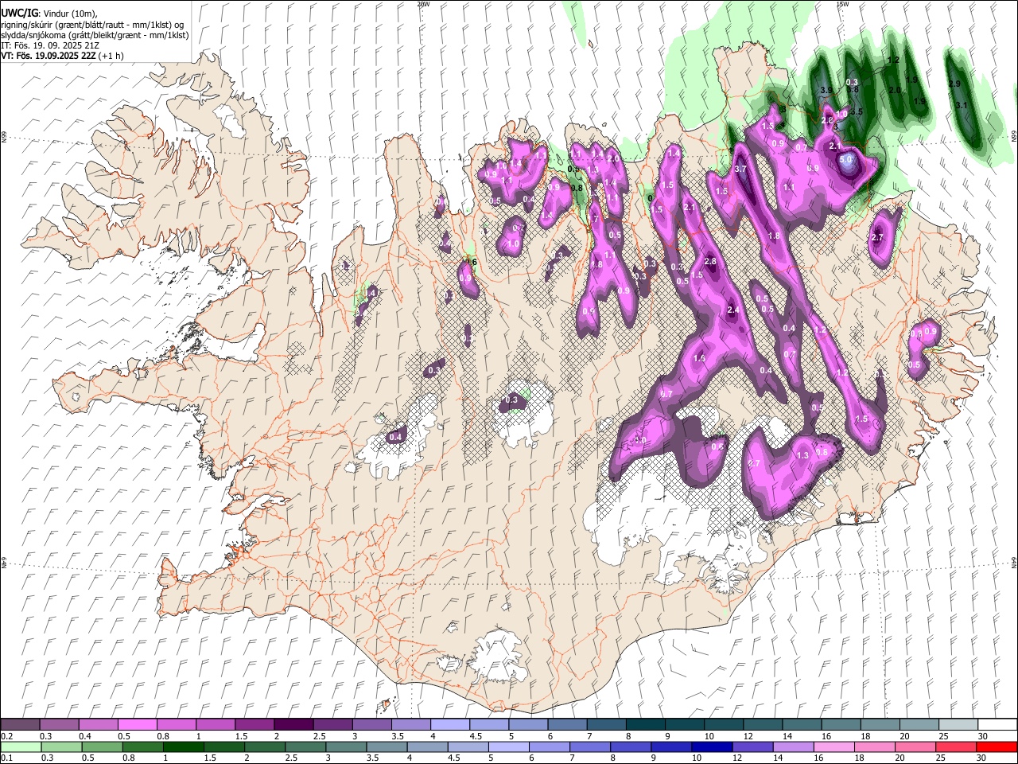Click the '2.7' value in east Iceland
The height and width of the screenshot is (764, 1018).
click(x=878, y=238)
